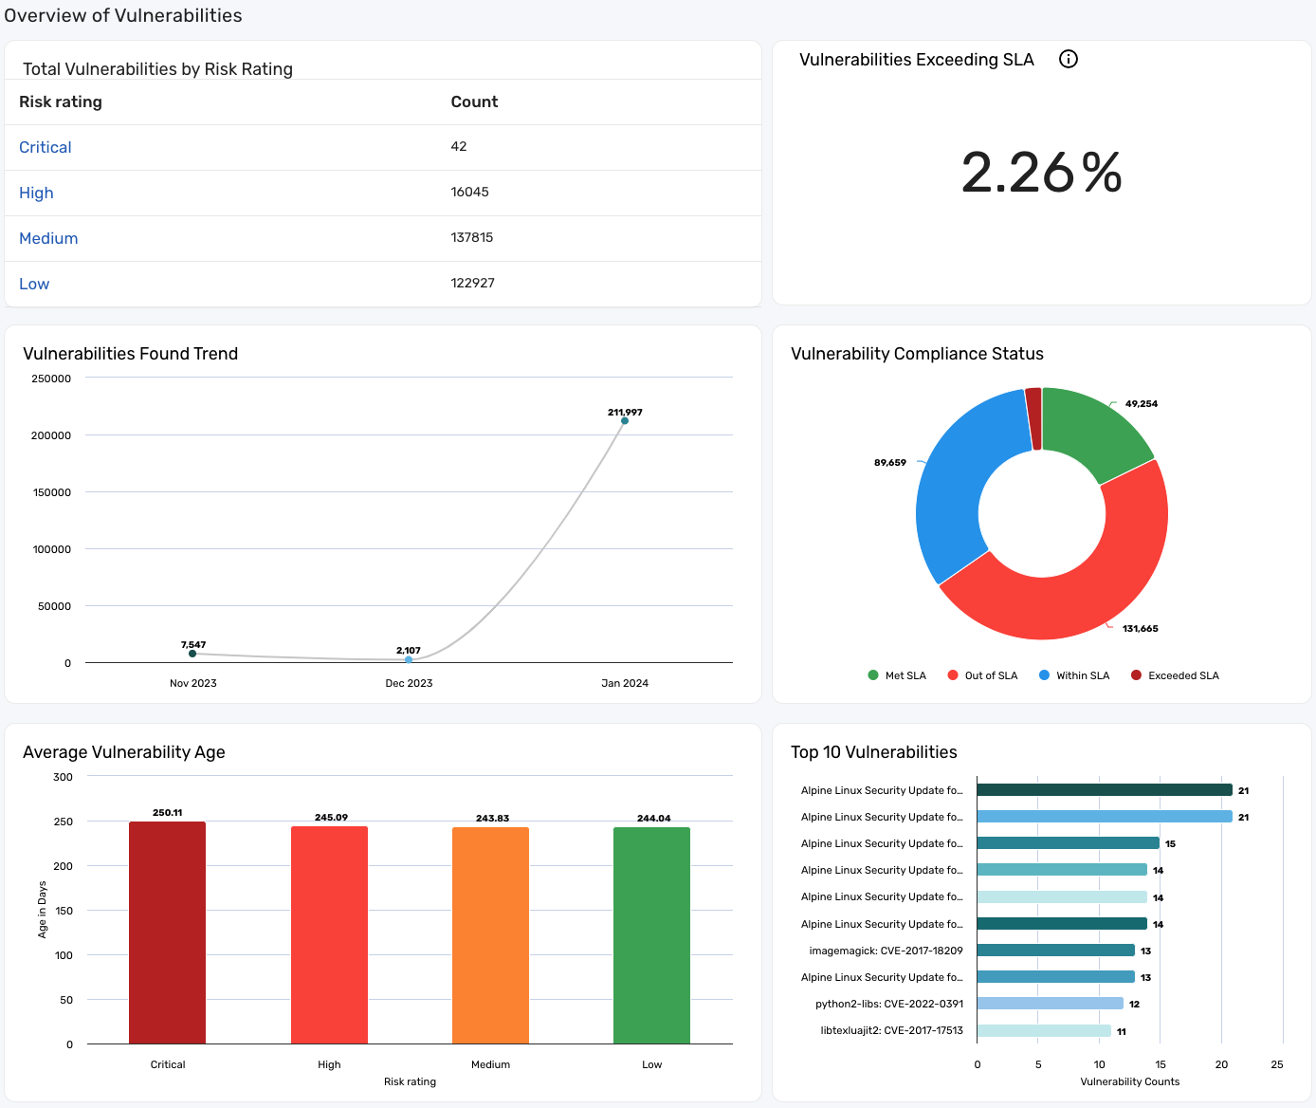Viewport: 1316px width, 1108px height.
Task: Open the Medium risk rating link
Action: (48, 238)
